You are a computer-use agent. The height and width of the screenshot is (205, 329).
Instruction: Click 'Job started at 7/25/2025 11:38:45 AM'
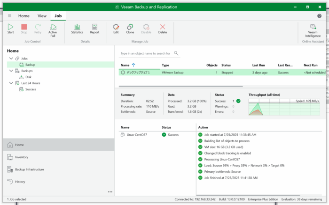(230, 135)
